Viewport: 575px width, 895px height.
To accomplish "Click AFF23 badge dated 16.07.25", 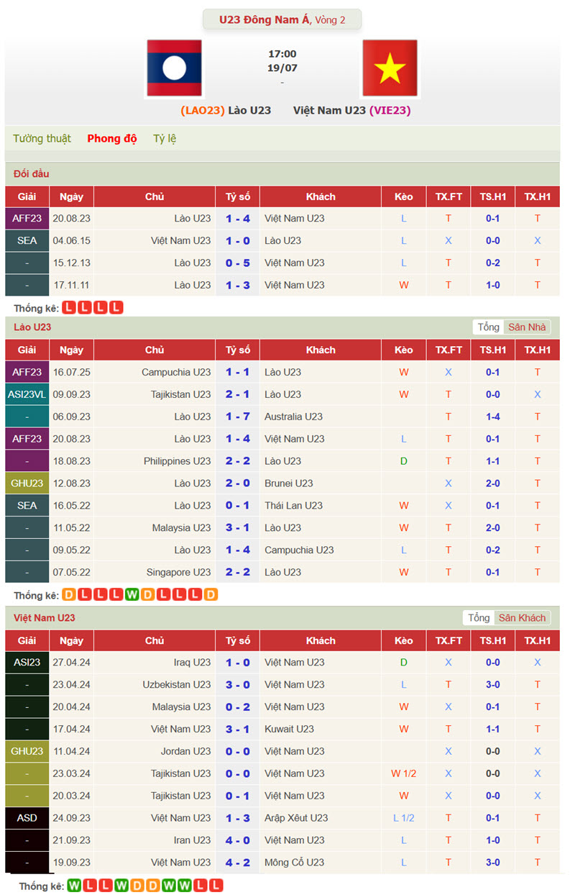I will point(27,372).
